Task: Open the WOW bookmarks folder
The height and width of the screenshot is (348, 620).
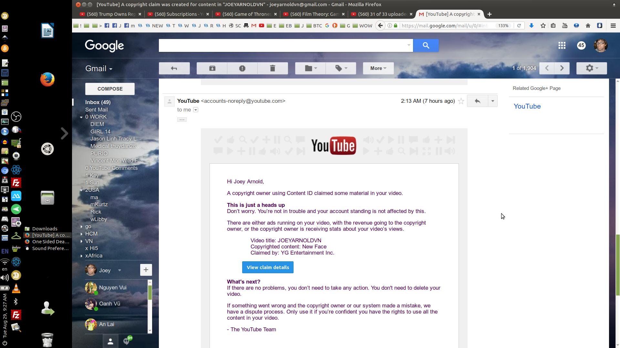Action: 362,25
